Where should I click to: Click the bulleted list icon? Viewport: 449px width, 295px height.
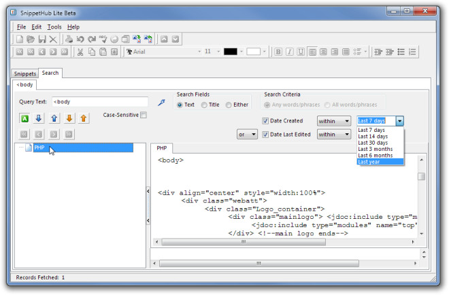(401, 52)
